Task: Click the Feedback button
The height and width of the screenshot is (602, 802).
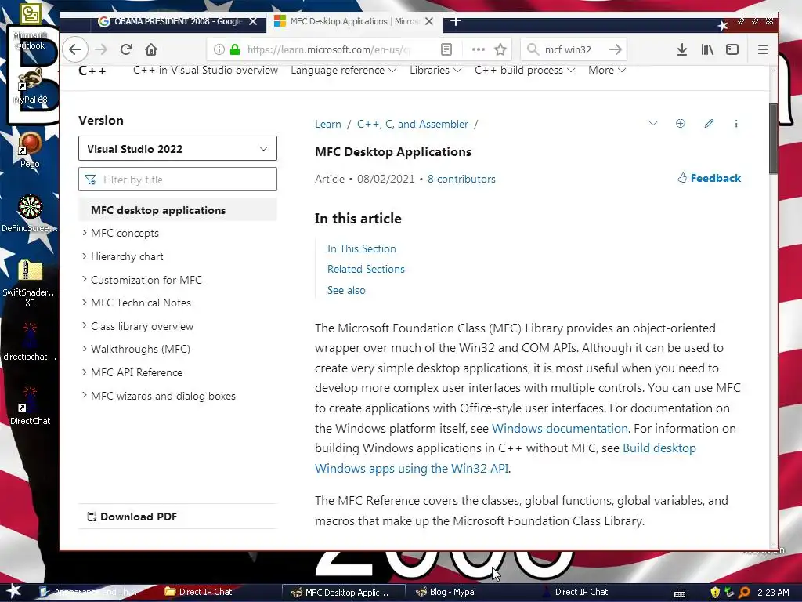Action: click(710, 178)
